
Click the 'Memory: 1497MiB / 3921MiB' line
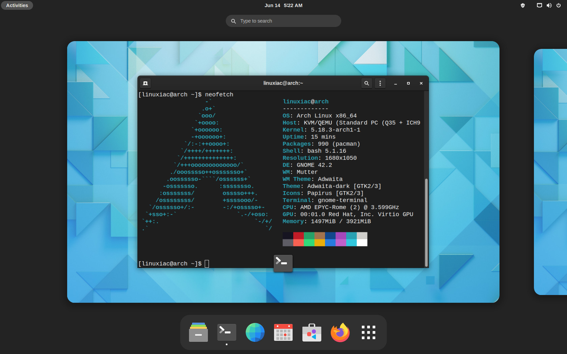(327, 222)
